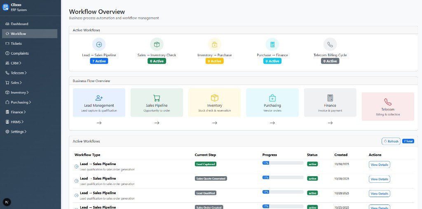Expand the Inventory sidebar submenu
The image size is (422, 209).
coord(30,92)
